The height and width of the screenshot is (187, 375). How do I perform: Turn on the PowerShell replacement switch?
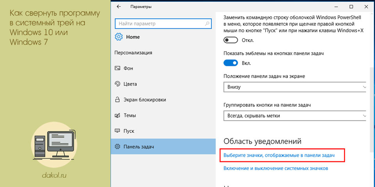click(230, 40)
